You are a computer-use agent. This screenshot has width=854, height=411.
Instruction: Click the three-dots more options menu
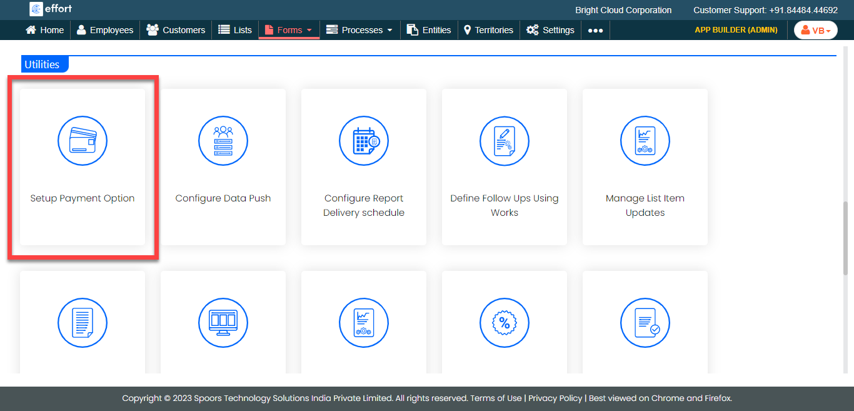[595, 30]
